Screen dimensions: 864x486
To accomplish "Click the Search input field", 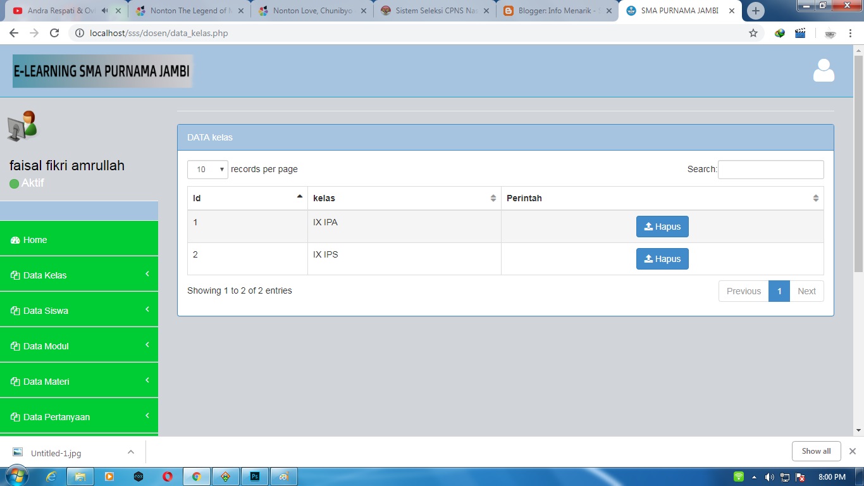I will point(770,169).
